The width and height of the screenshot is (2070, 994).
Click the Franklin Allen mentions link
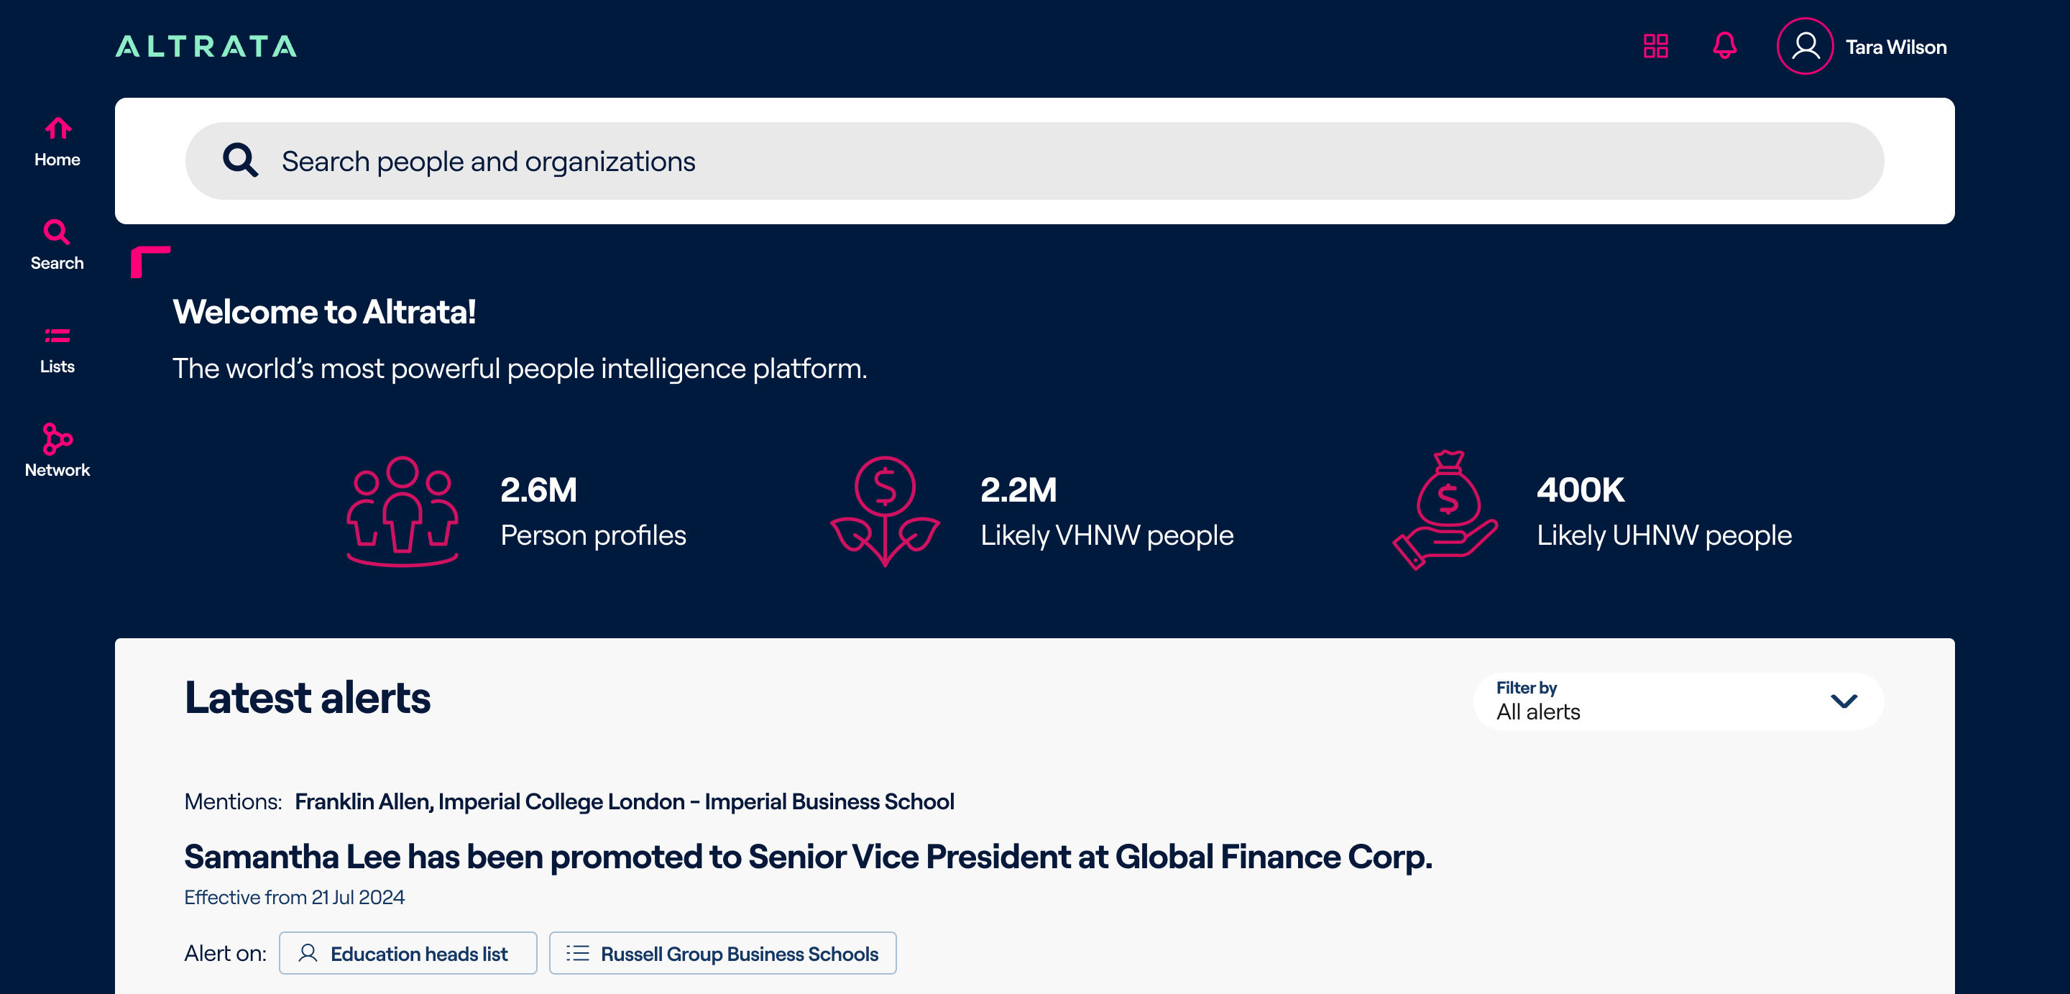pyautogui.click(x=364, y=802)
